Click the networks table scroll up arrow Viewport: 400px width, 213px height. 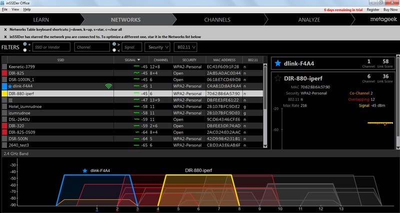(265, 65)
